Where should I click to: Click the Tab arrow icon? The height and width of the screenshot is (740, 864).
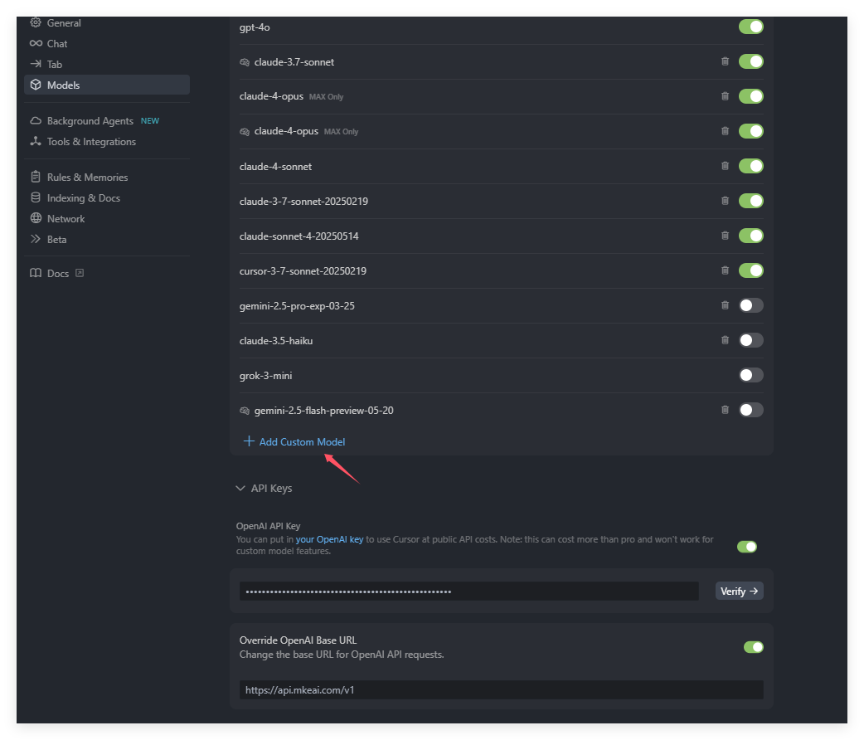click(36, 64)
